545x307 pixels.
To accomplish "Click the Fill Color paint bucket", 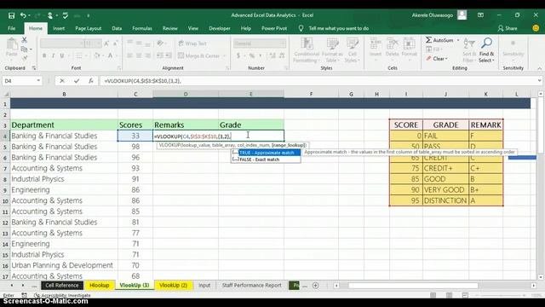I will (97, 55).
